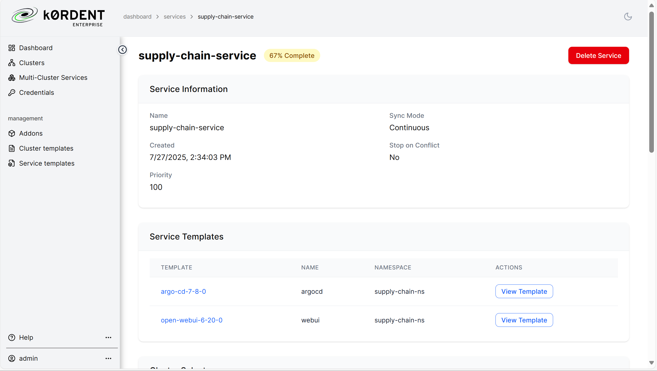The width and height of the screenshot is (657, 371).
Task: Click the Stop on Conflict value No
Action: [x=394, y=157]
